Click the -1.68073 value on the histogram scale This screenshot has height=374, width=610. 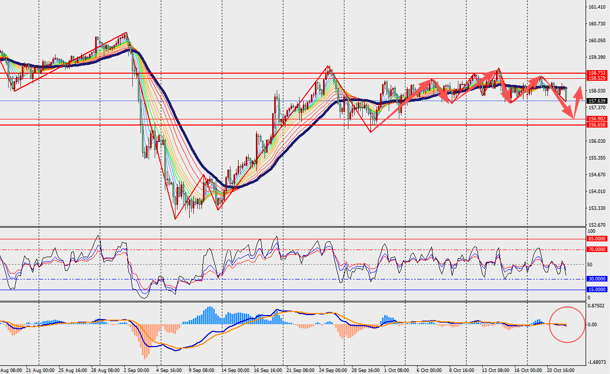click(x=597, y=362)
